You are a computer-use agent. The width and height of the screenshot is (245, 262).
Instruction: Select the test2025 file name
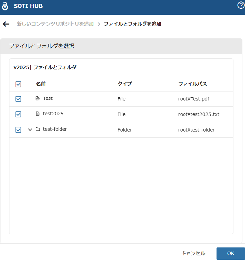53,114
